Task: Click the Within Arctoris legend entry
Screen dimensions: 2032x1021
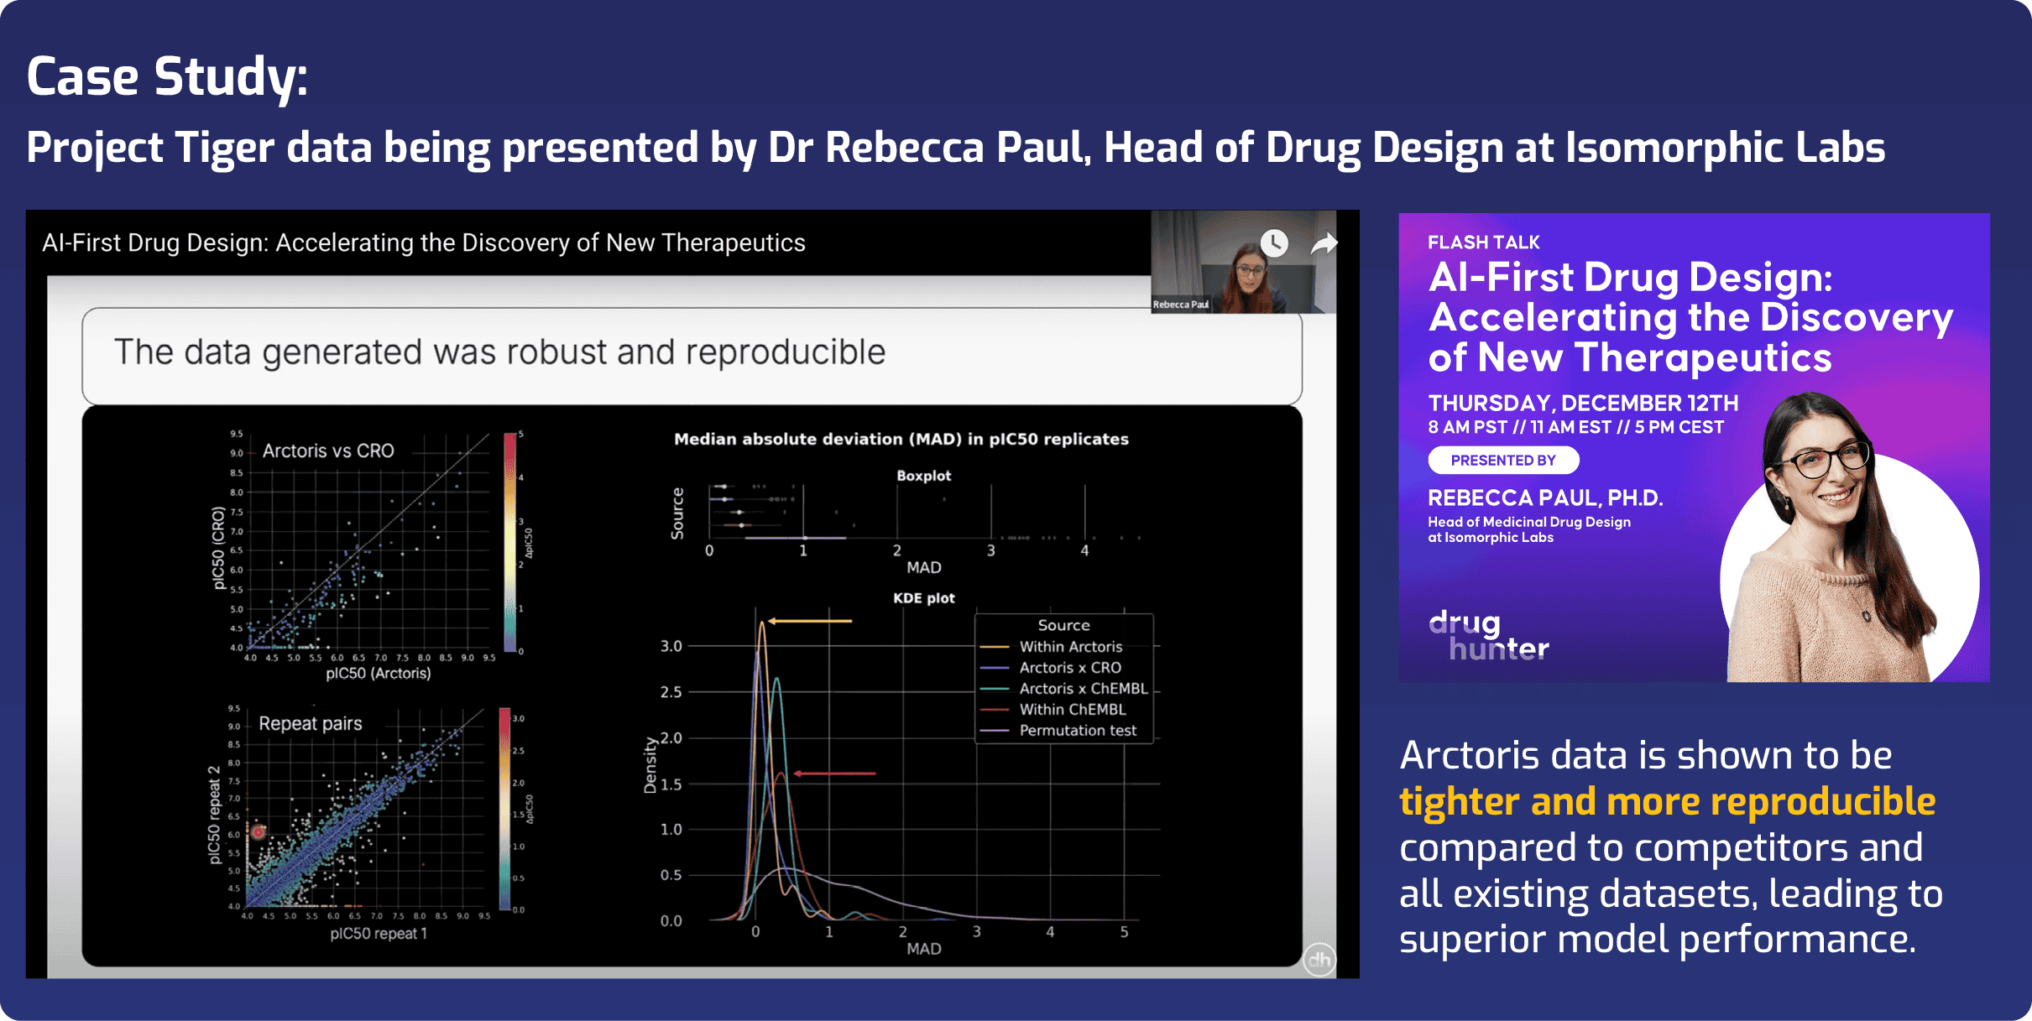Action: 1070,647
